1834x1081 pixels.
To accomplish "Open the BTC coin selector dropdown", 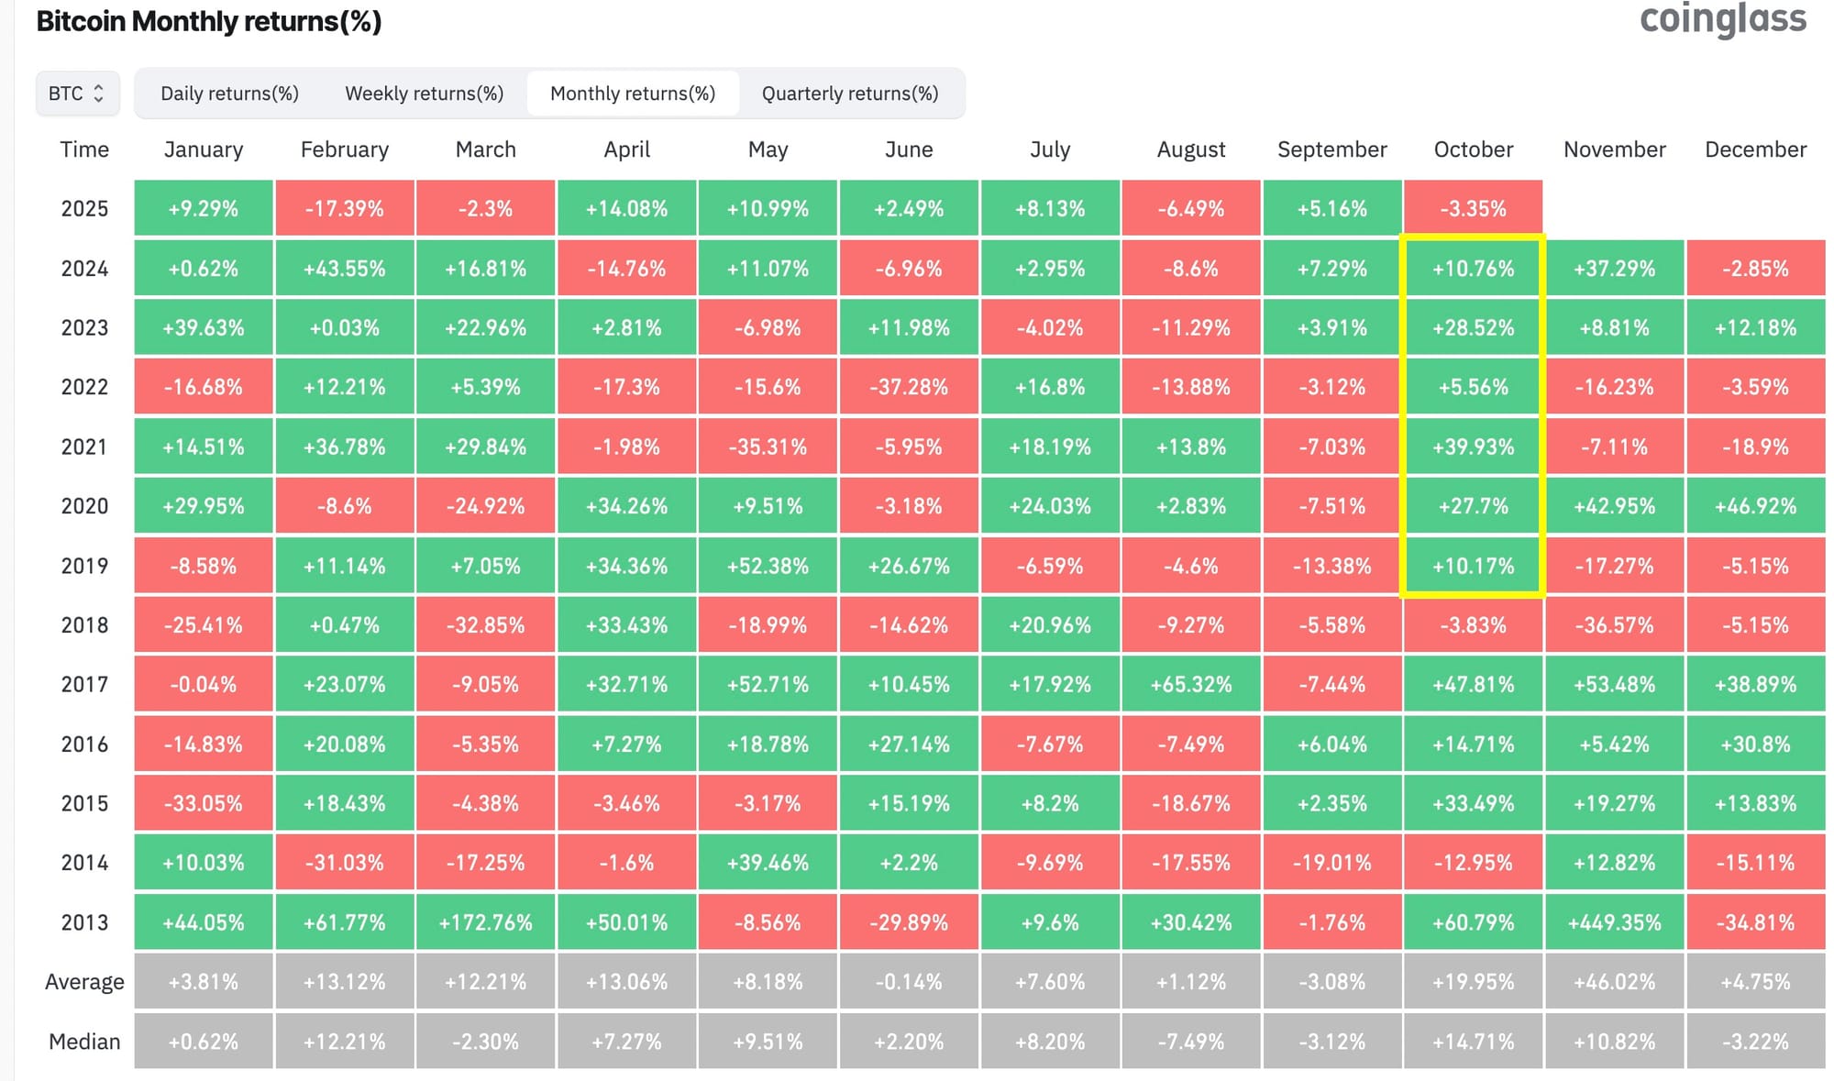I will 77,94.
